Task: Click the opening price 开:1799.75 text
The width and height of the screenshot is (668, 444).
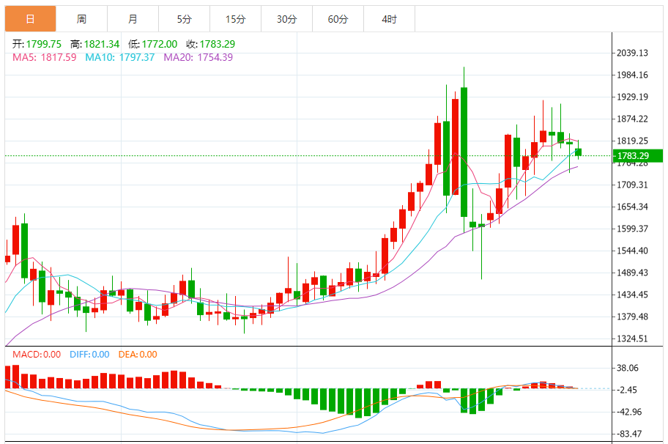Action: coord(37,44)
